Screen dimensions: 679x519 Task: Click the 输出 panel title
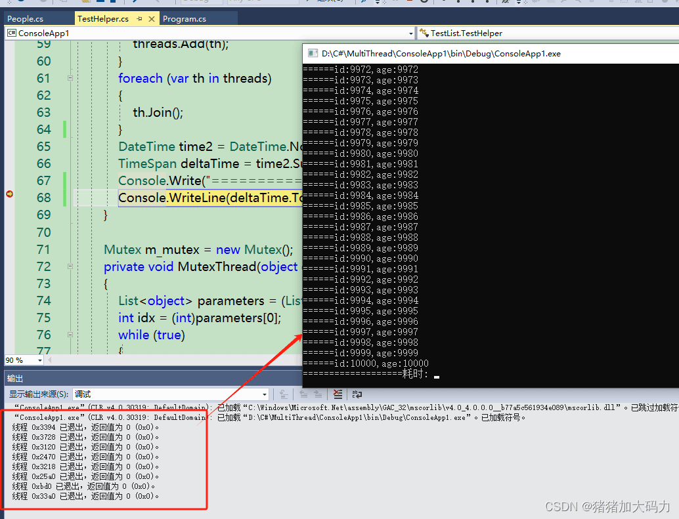click(x=15, y=379)
